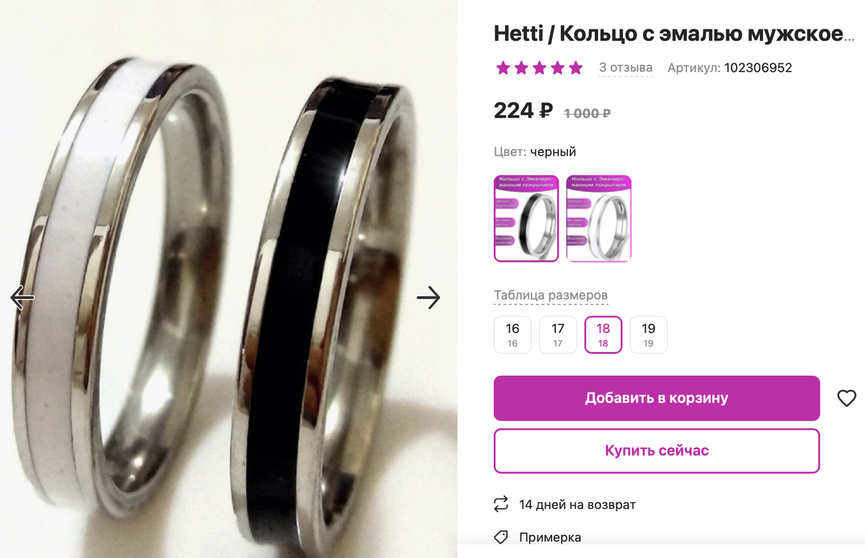This screenshot has width=865, height=558.
Task: Open the 3 отзыва reviews link
Action: pos(626,68)
